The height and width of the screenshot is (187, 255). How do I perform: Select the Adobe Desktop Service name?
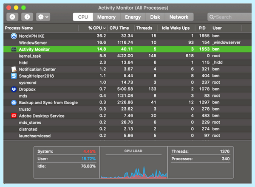(42, 116)
